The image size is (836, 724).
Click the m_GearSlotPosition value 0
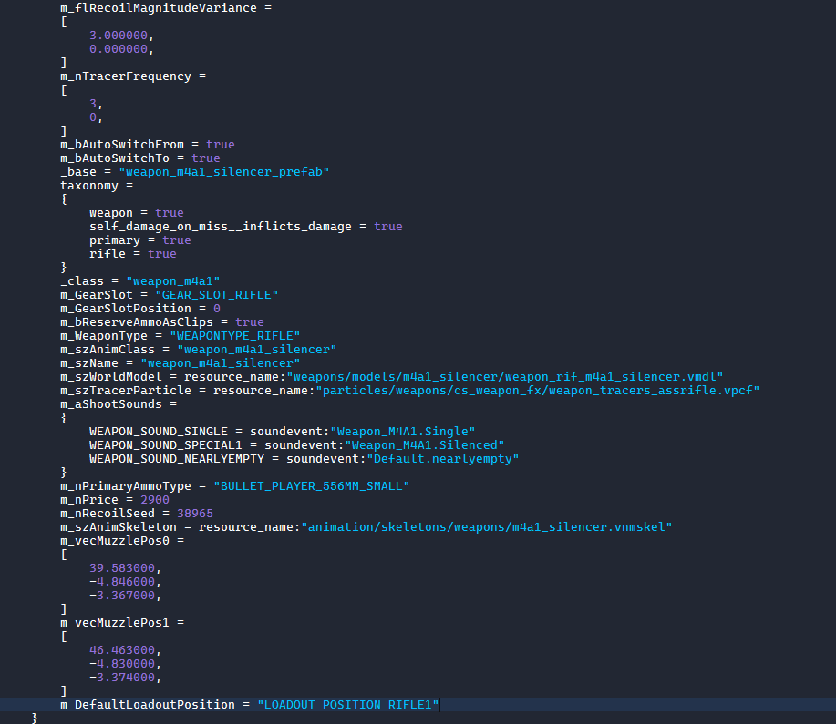(x=217, y=309)
